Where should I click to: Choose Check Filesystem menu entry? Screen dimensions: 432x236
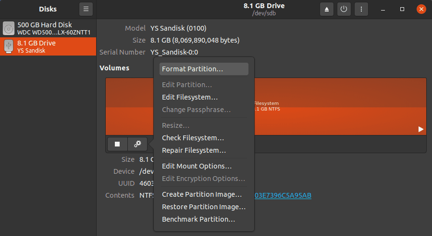(204, 138)
